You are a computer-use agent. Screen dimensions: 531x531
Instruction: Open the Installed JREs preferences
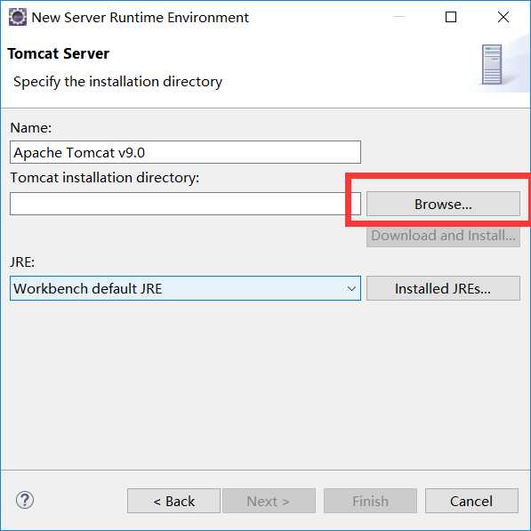(443, 288)
